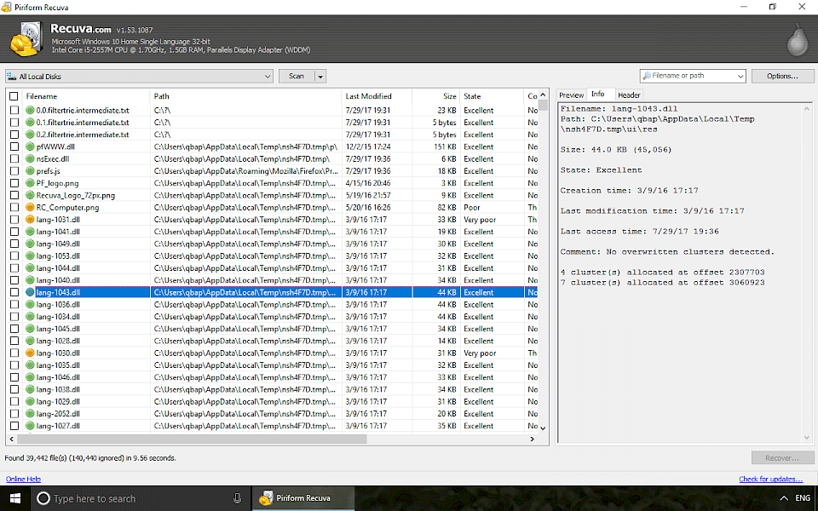Click the status icon next to lang-1049.dll

pos(31,244)
